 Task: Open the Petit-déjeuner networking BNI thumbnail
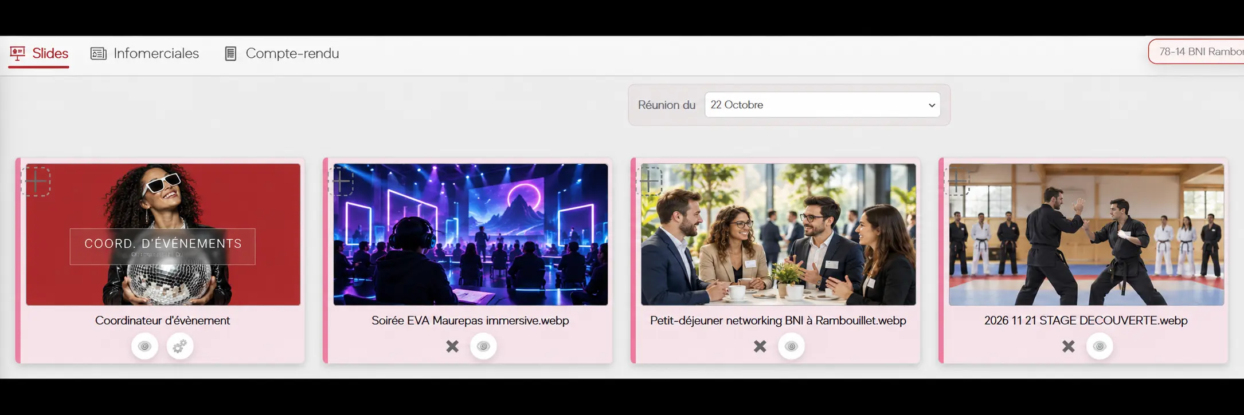779,235
